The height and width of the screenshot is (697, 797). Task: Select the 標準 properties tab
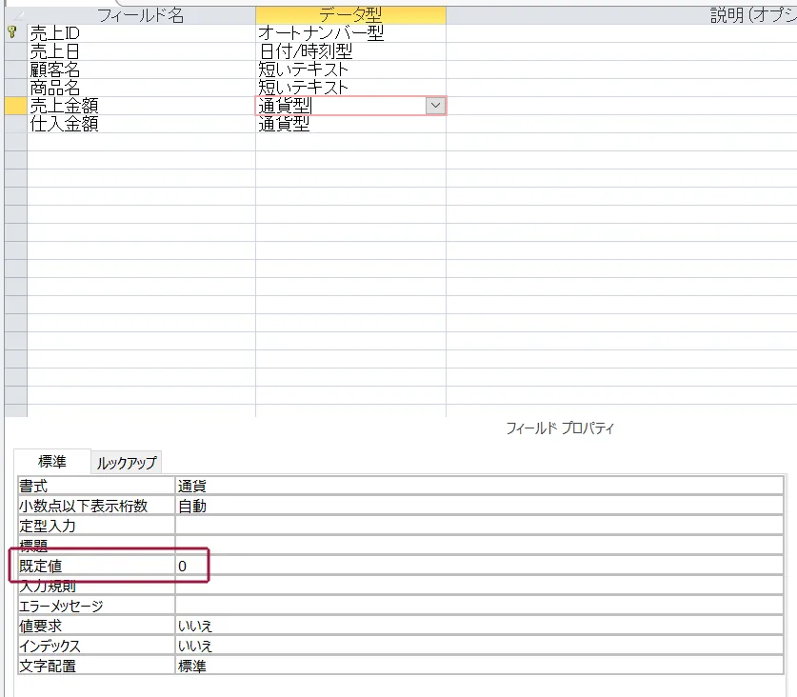(x=51, y=462)
